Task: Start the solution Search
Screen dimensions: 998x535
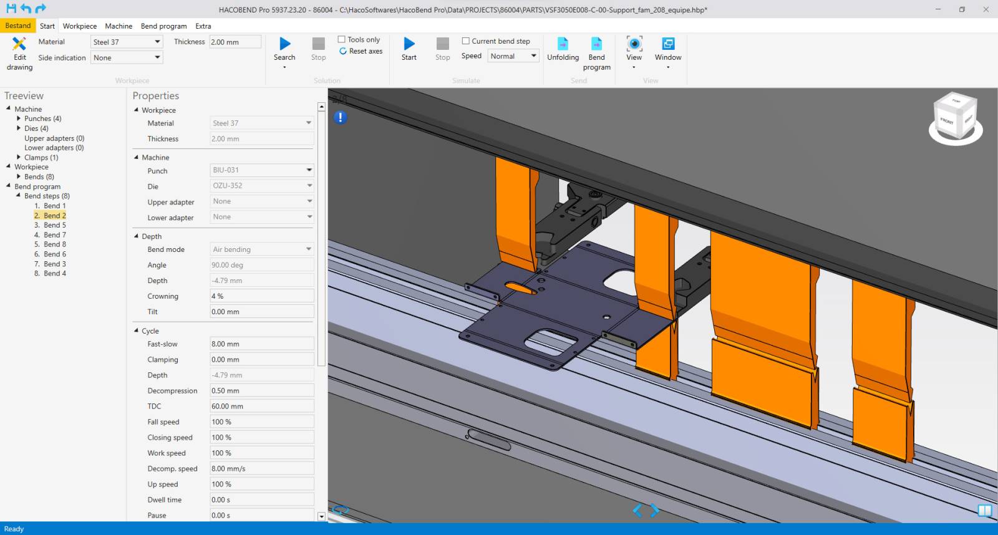Action: pos(284,44)
